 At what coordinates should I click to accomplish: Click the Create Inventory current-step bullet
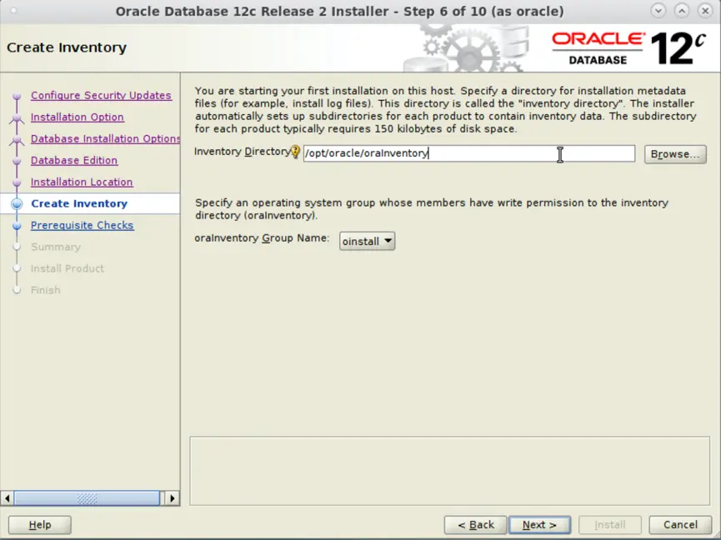point(17,203)
